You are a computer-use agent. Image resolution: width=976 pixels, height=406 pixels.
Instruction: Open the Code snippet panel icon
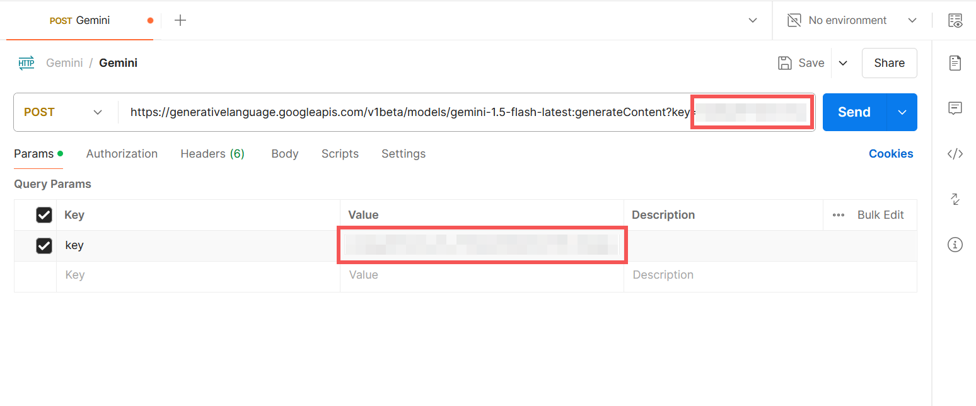[955, 153]
